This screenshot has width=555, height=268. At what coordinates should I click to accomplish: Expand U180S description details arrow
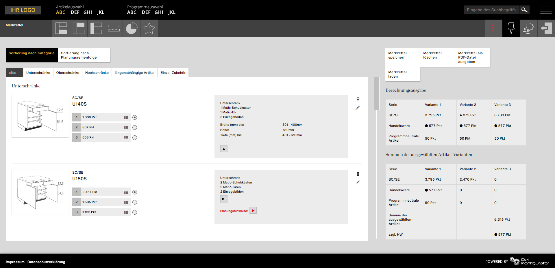224,199
